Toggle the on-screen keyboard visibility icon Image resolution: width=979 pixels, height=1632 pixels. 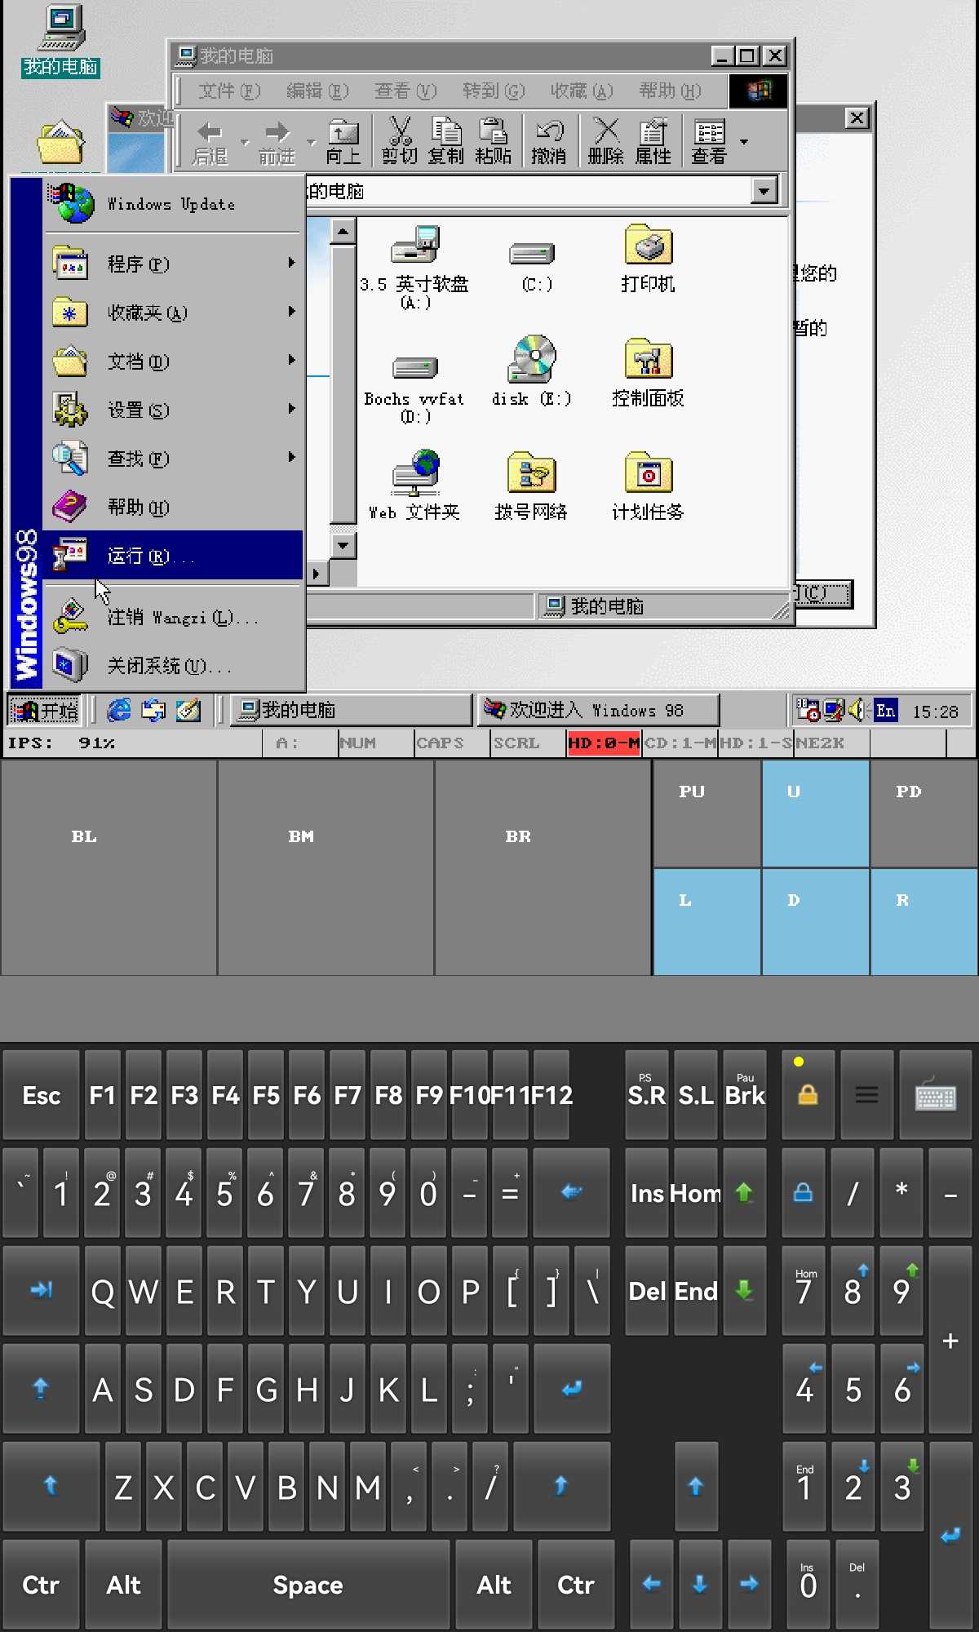click(935, 1095)
